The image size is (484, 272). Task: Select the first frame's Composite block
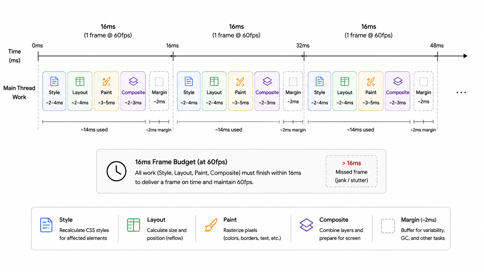tap(133, 91)
